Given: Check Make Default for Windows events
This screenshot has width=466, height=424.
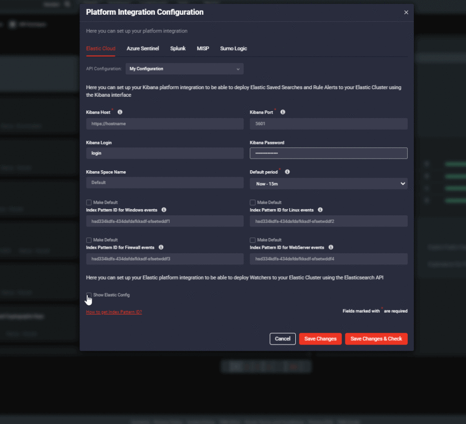Looking at the screenshot, I should point(89,202).
